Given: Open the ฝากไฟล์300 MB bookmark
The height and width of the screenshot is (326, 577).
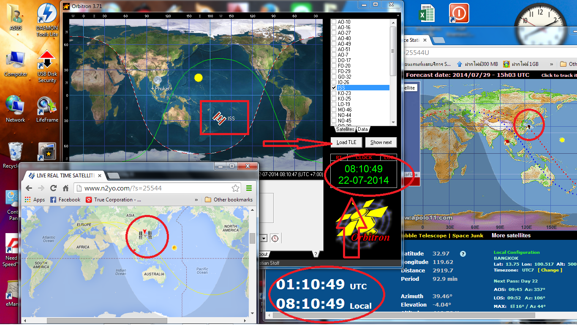Looking at the screenshot, I should coord(477,64).
